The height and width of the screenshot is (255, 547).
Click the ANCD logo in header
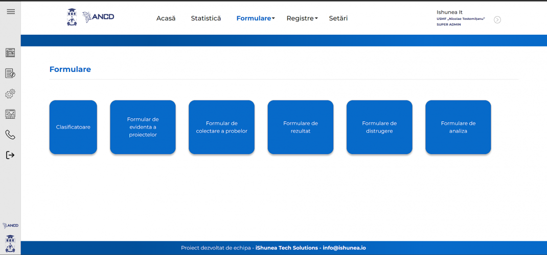[x=98, y=17]
